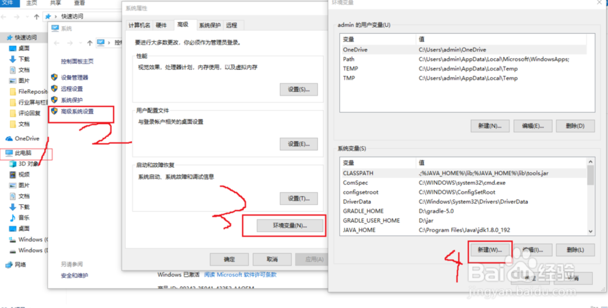Click the system variables scrollbar up arrow
608x308 pixels.
point(591,162)
